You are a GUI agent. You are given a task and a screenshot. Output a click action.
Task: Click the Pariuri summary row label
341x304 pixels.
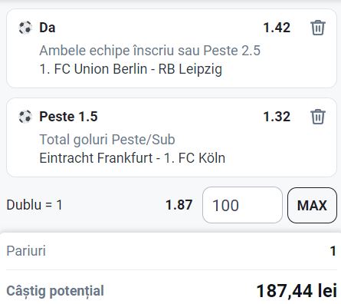(26, 251)
